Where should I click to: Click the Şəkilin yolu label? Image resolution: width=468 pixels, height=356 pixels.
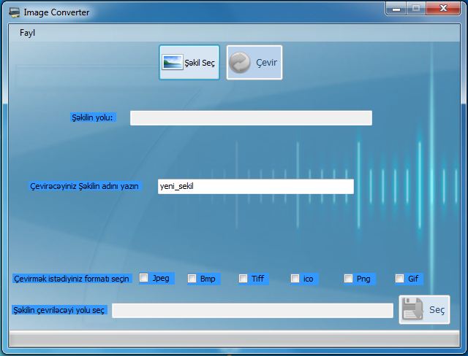(92, 117)
